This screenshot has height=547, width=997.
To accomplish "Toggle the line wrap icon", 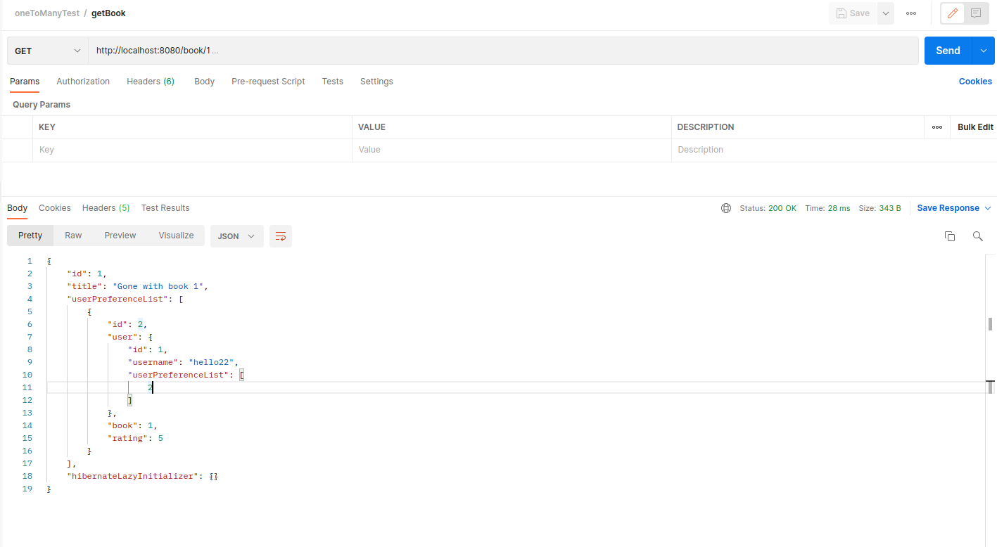I will pos(281,236).
